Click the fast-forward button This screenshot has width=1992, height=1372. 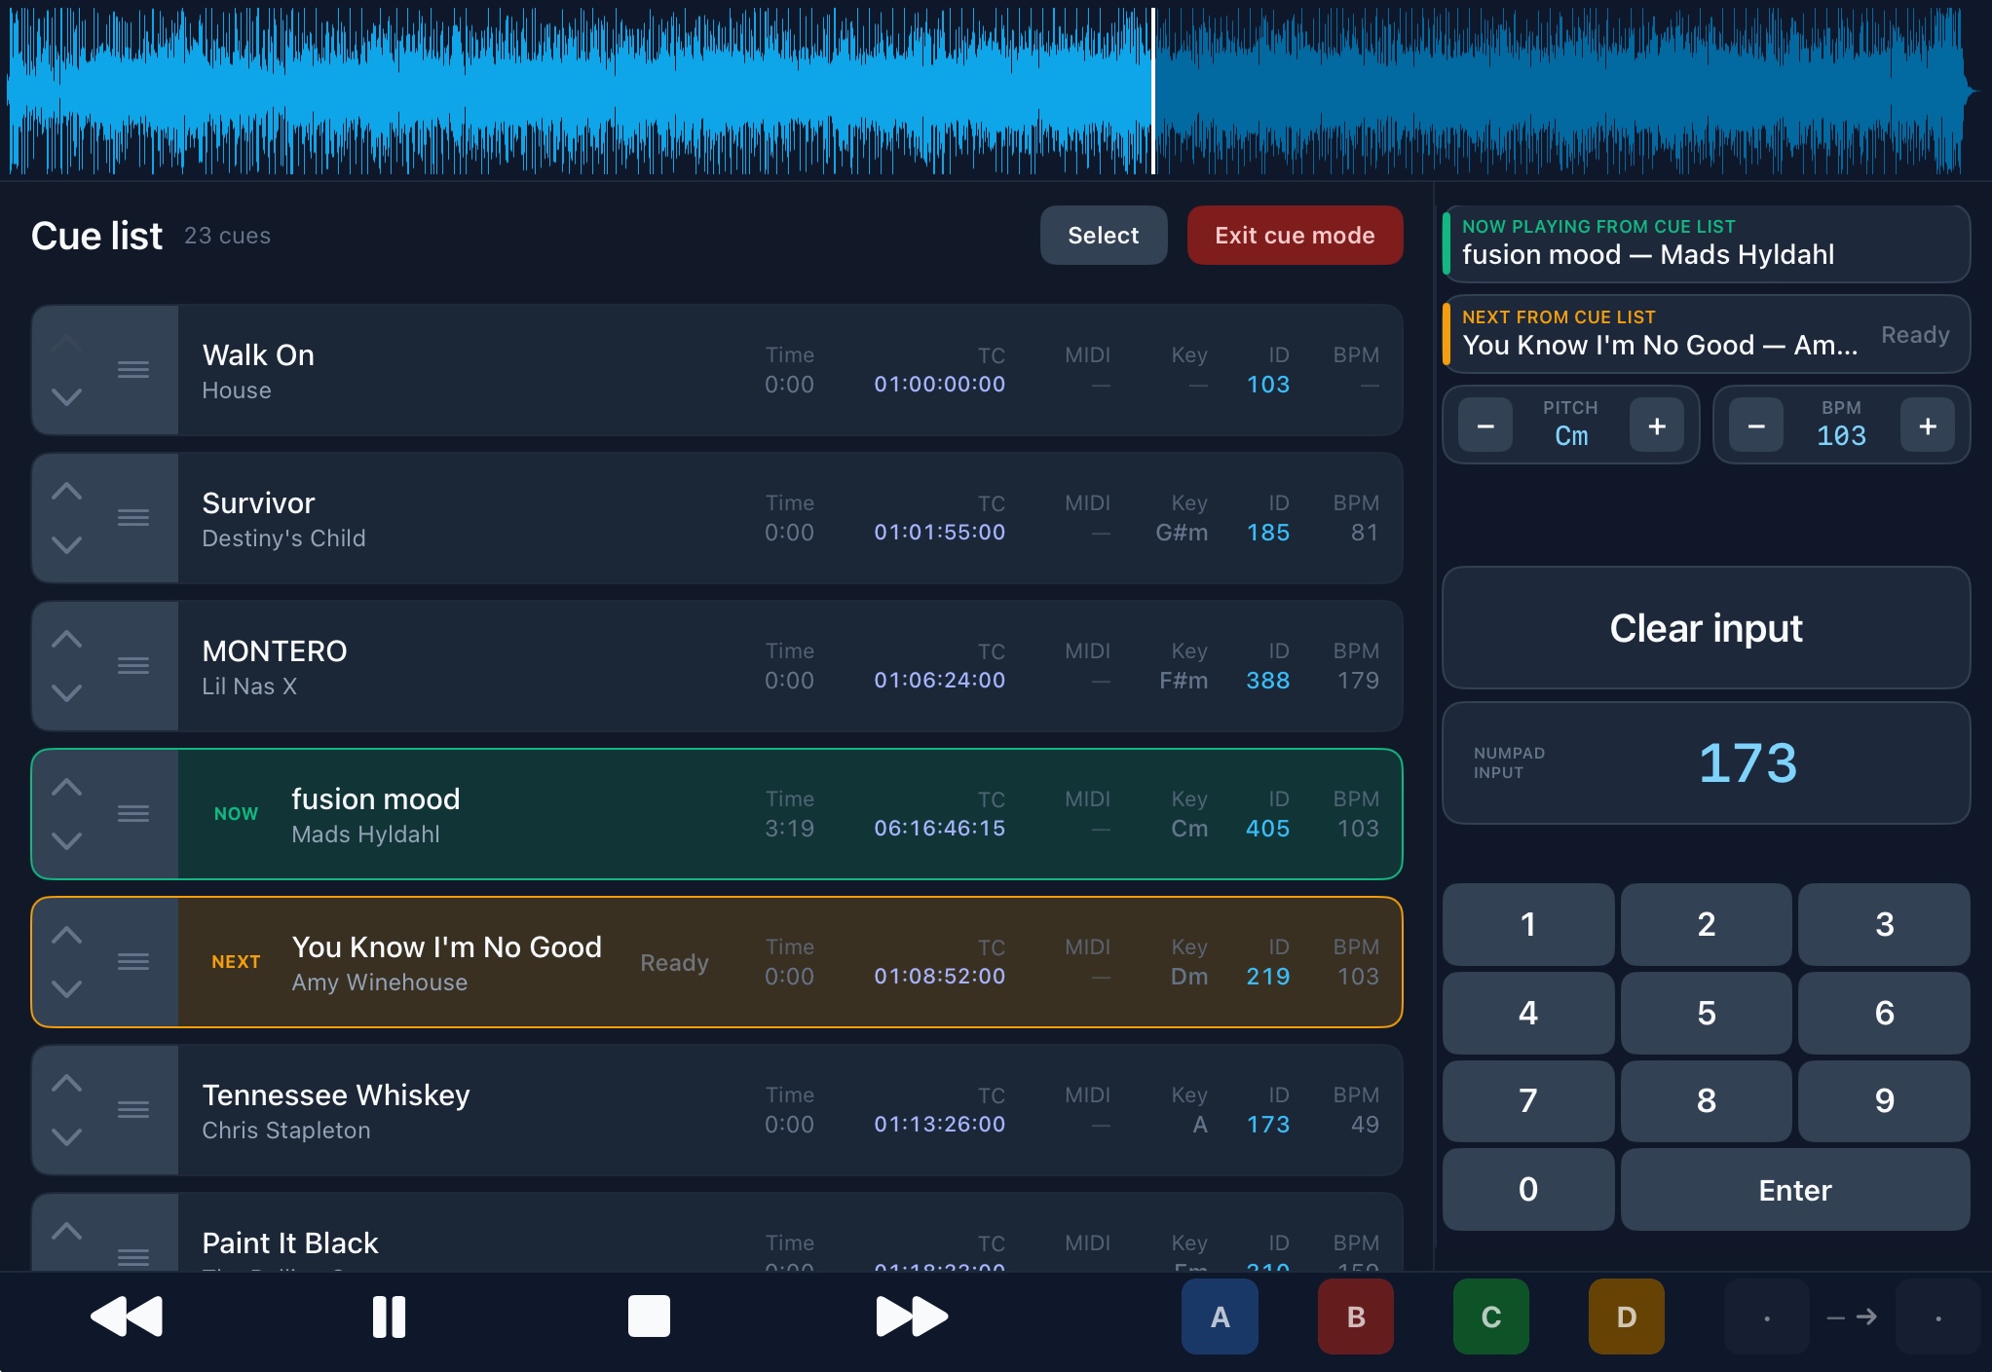[912, 1316]
